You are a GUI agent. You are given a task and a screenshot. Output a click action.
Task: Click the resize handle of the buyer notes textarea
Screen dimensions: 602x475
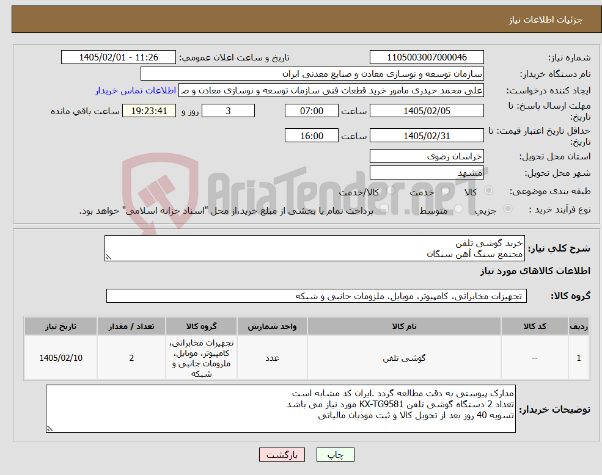(50, 429)
